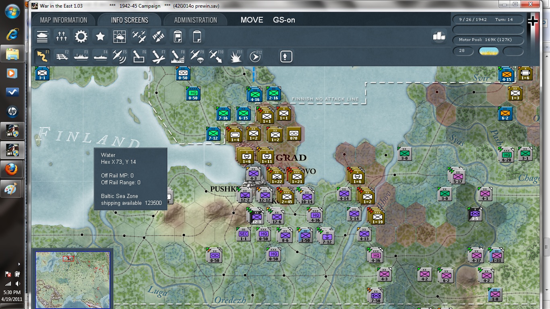
Task: Select the 2=45 Soviet stack
Action: 286,196
